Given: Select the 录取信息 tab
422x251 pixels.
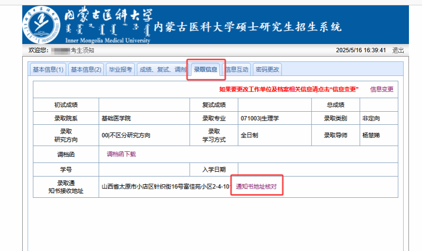Looking at the screenshot, I should [206, 70].
